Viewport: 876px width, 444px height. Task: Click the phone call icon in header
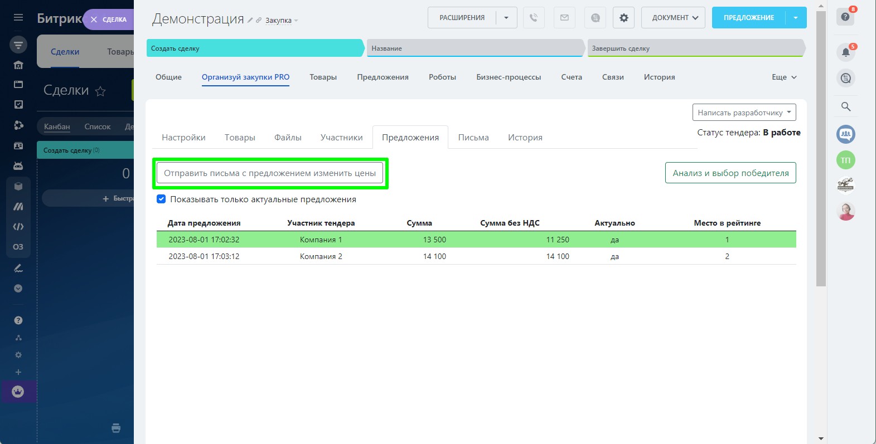pos(534,18)
